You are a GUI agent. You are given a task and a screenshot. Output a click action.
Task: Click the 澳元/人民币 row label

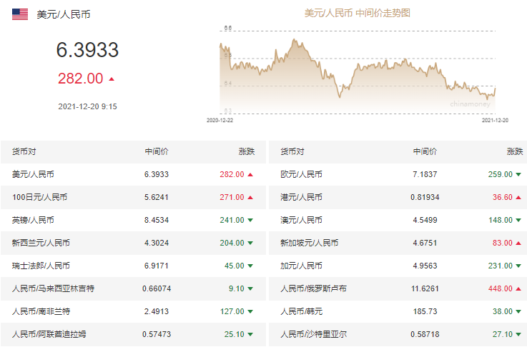(302, 220)
